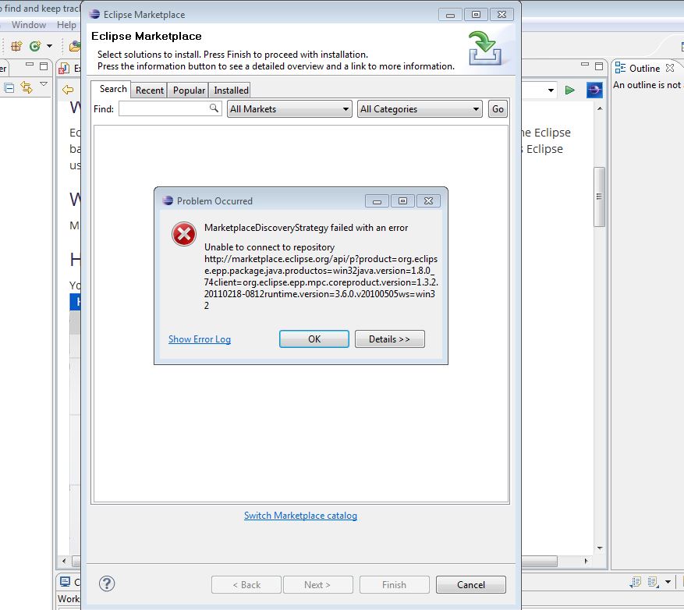Screen dimensions: 684x610
Task: Cancel the Eclipse Marketplace wizard
Action: click(x=470, y=585)
